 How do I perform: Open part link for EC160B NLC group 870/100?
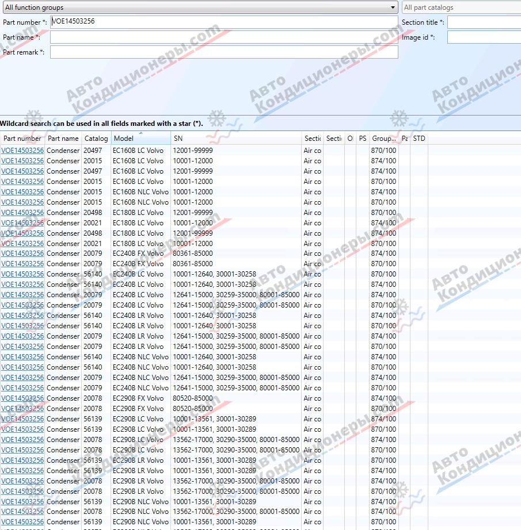pyautogui.click(x=22, y=202)
